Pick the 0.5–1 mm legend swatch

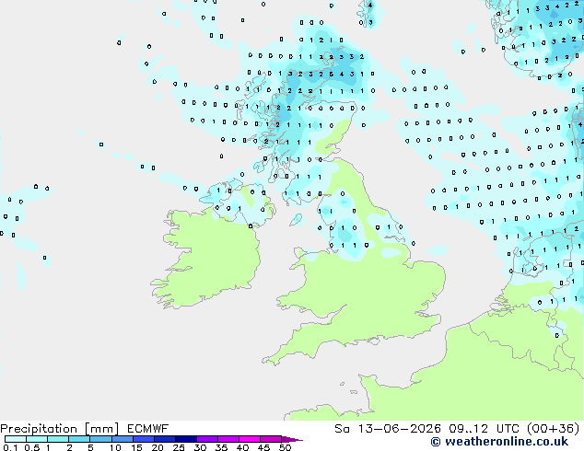click(x=37, y=439)
